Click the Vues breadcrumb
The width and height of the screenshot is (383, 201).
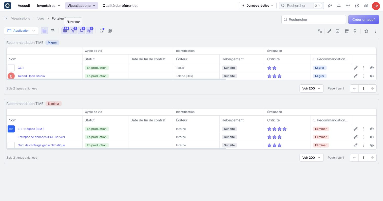coord(41,19)
